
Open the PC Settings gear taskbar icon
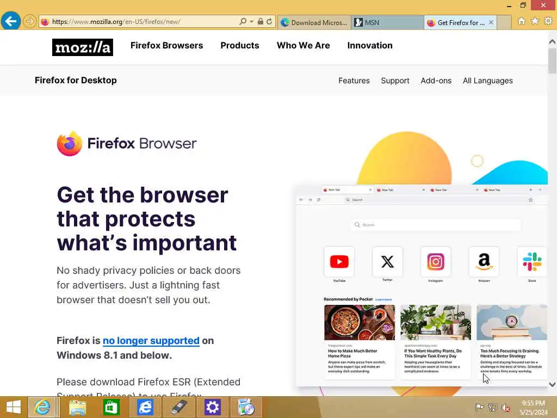click(213, 407)
